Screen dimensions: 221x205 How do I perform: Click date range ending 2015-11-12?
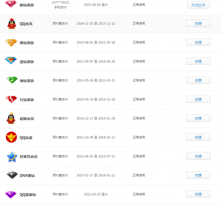[96, 24]
